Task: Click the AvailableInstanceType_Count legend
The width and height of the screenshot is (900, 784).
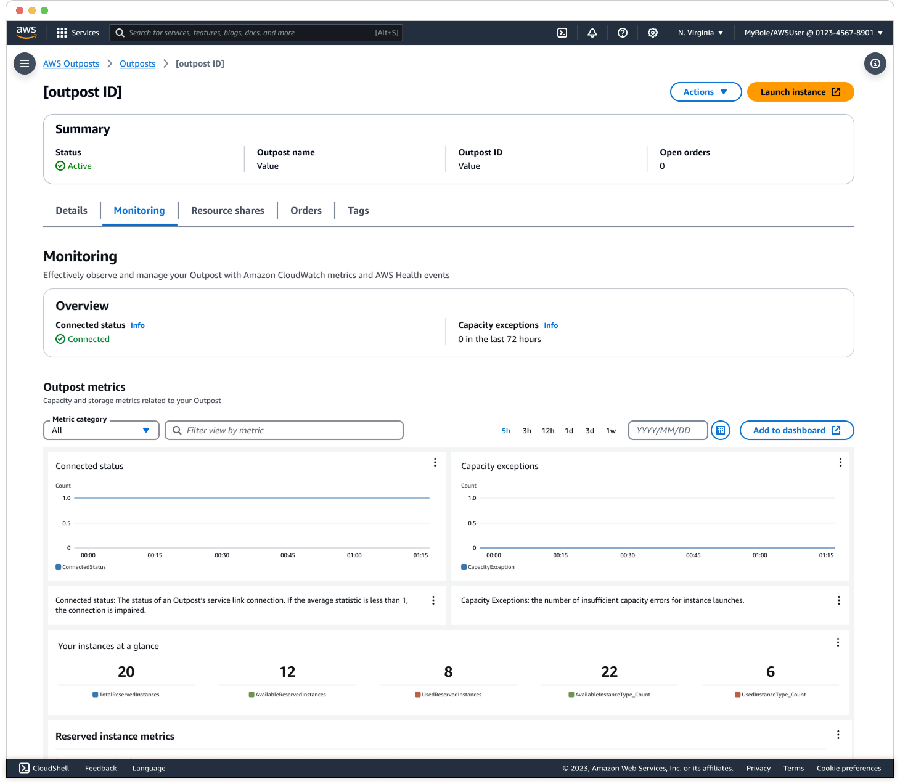Action: [x=610, y=695]
